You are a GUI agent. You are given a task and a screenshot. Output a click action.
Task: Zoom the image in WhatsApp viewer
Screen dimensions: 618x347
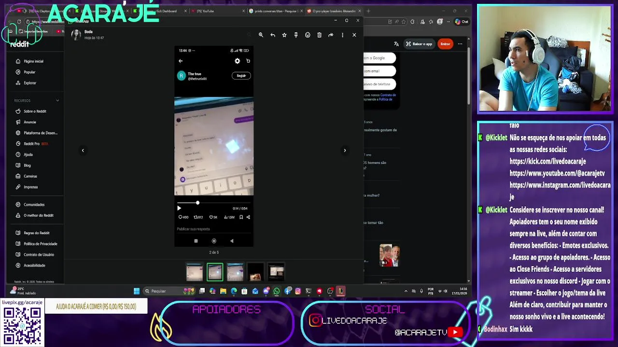click(x=261, y=35)
